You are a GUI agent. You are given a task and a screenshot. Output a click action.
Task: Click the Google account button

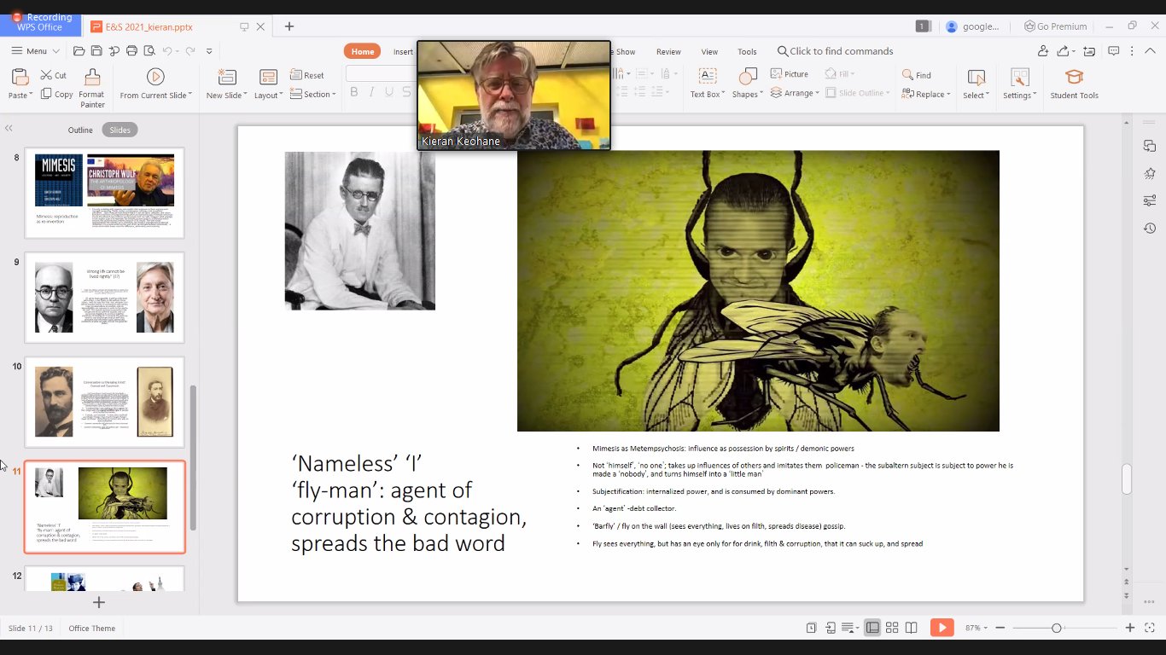click(973, 26)
